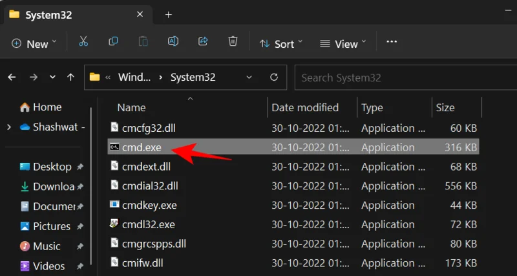Viewport: 517px width, 276px height.
Task: Refresh the System32 folder view
Action: click(273, 77)
